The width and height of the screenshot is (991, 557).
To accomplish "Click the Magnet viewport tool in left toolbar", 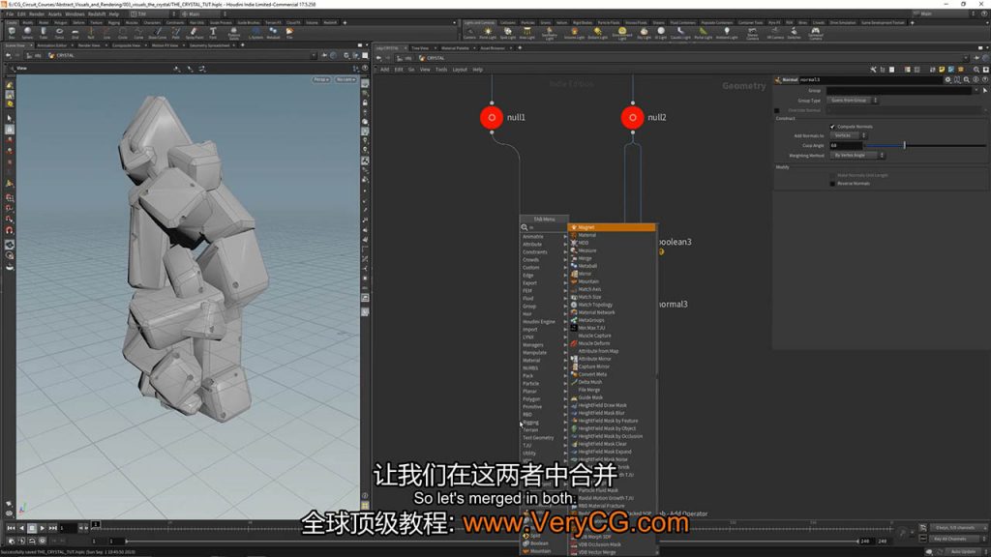I will click(10, 230).
